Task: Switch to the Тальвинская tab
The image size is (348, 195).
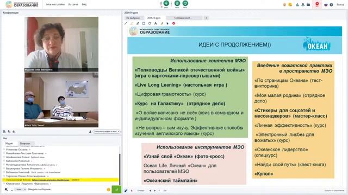Action: click(x=184, y=18)
